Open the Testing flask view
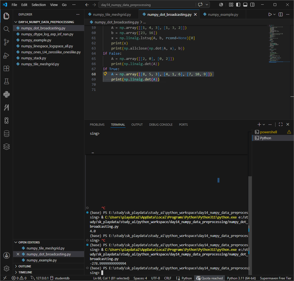Screen dimensions: 294x281 (6, 81)
